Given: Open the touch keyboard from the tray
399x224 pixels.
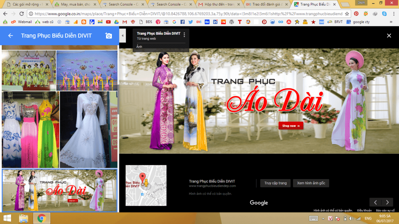Looking at the screenshot, I should point(313,218).
